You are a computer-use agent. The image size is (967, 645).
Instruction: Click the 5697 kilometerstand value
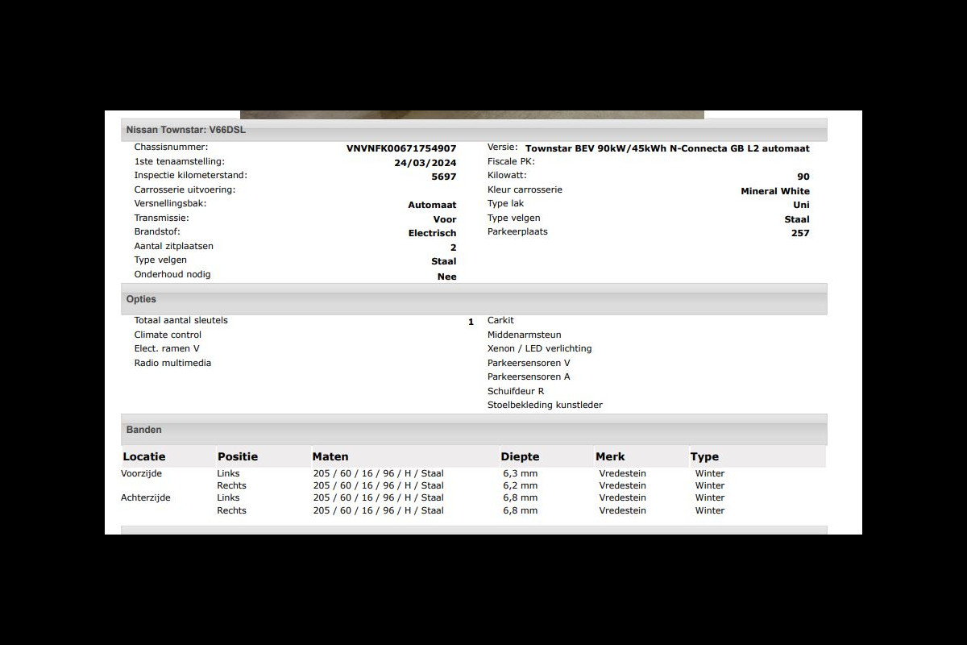(x=444, y=177)
